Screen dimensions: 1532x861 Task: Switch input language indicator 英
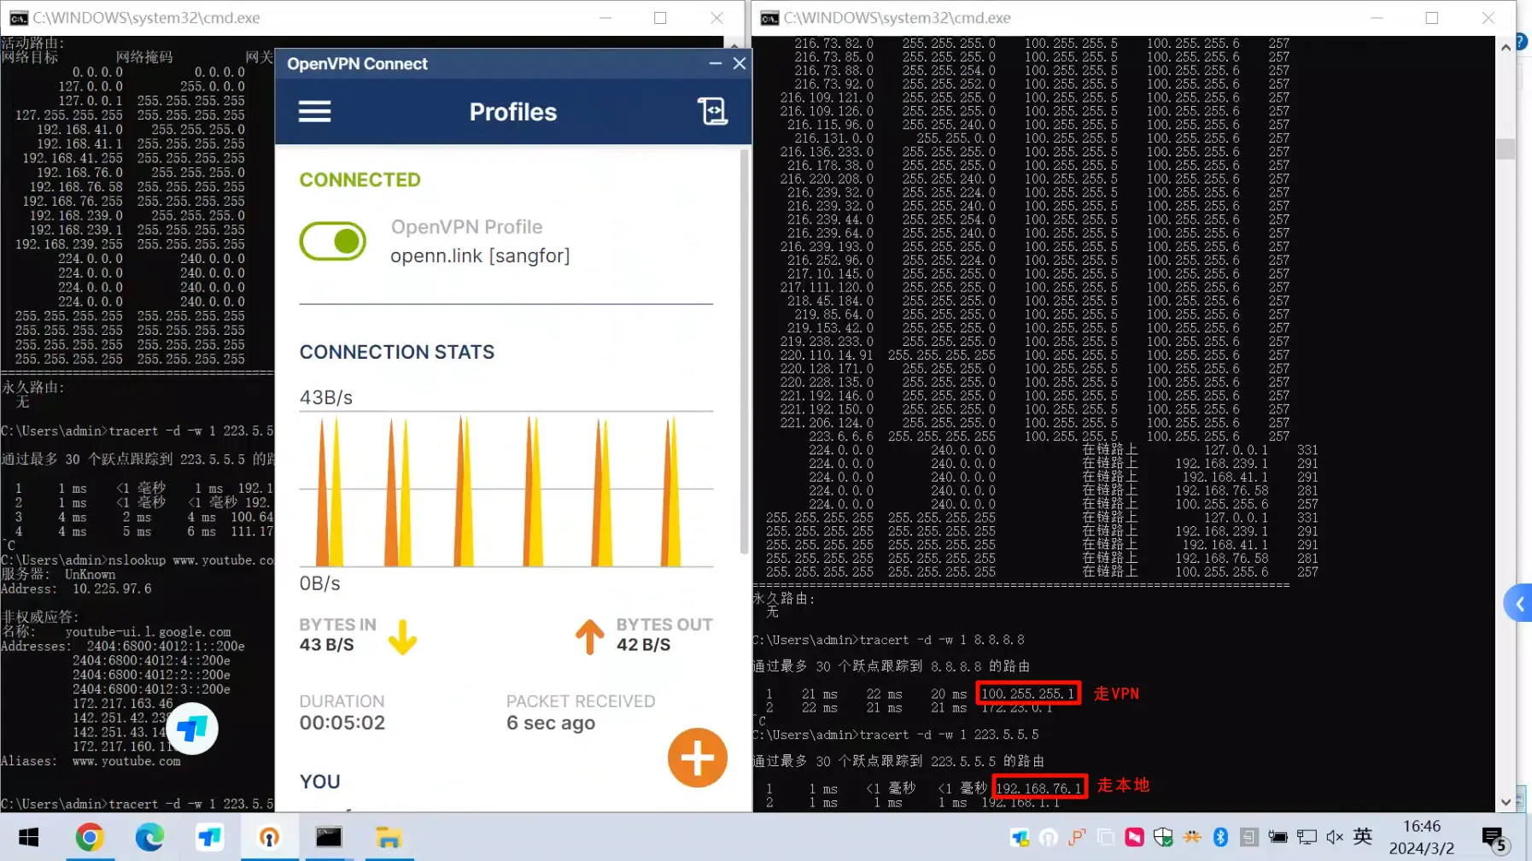click(x=1363, y=837)
